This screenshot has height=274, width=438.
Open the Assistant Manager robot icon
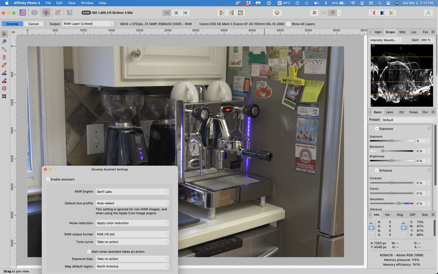click(x=277, y=13)
